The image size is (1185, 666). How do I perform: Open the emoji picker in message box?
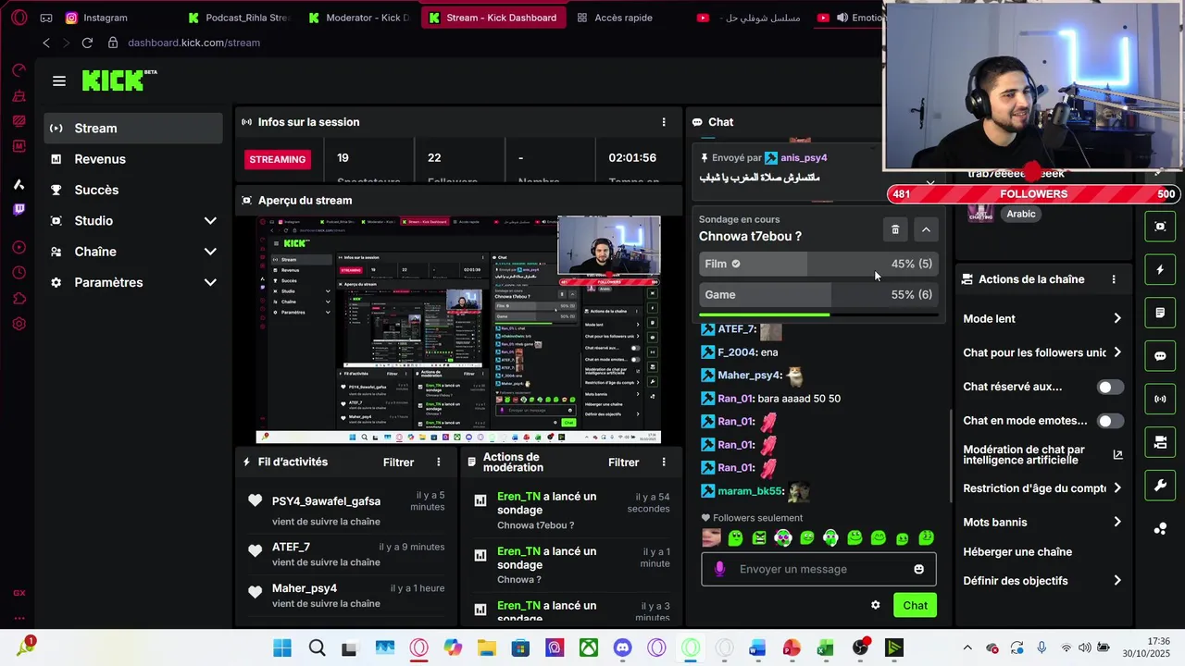918,569
